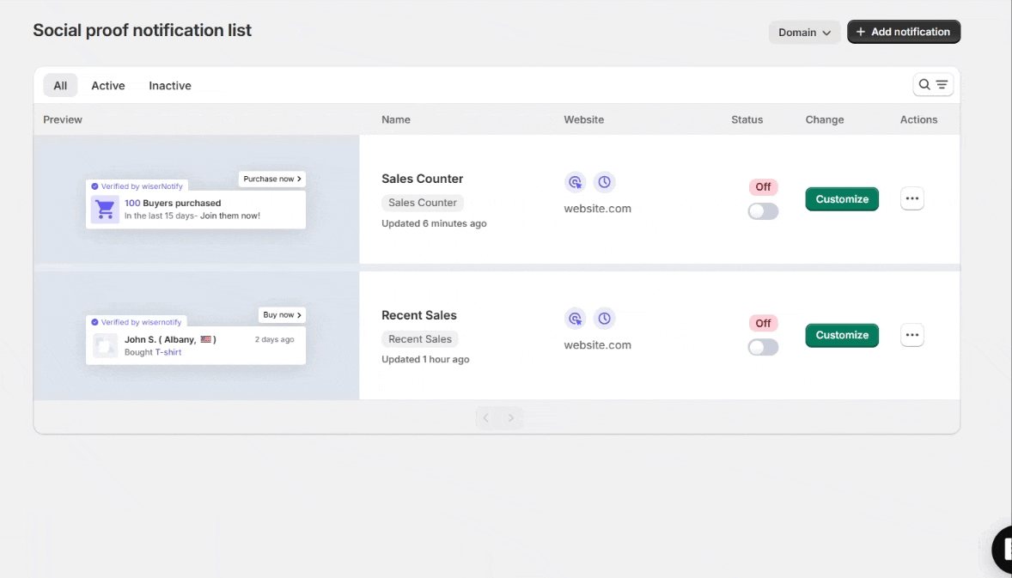
Task: Click the Recent Sales tag badge
Action: pyautogui.click(x=419, y=338)
